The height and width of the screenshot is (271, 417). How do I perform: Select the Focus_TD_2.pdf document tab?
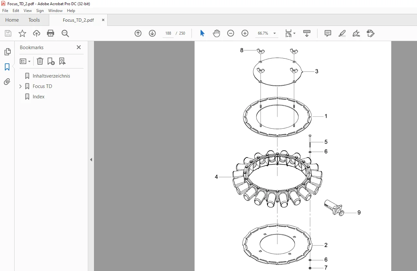pos(78,20)
